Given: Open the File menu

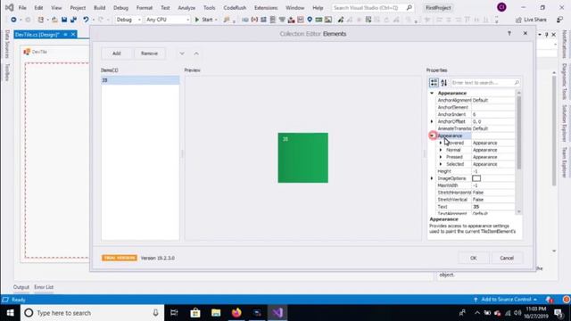Looking at the screenshot, I should tap(22, 8).
